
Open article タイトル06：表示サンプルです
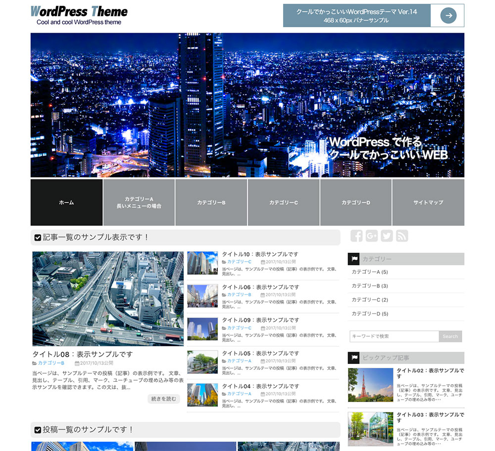260,287
